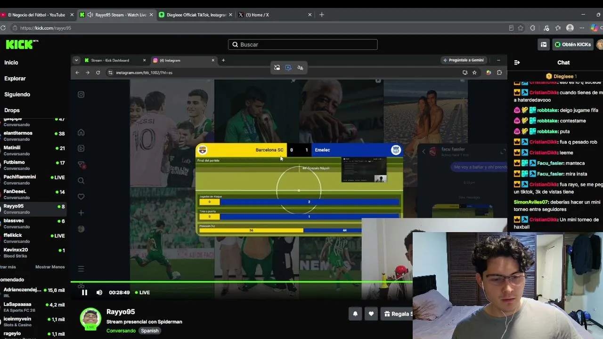Click the green stream progress bar
This screenshot has width=603, height=339.
241,282
